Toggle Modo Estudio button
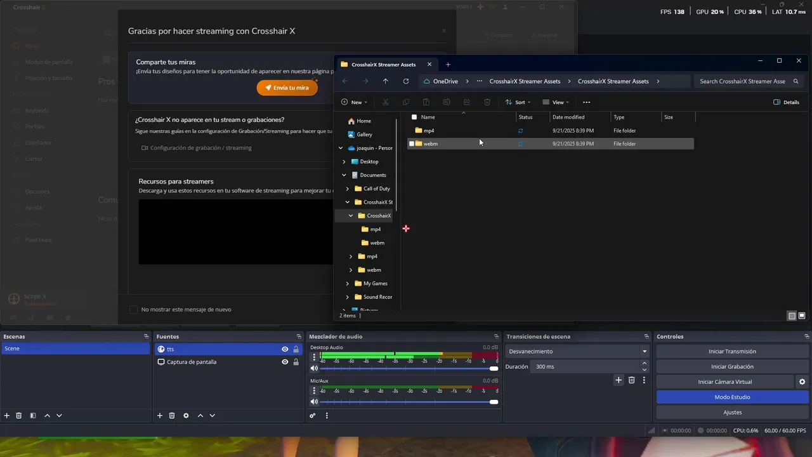The image size is (812, 457). click(732, 397)
